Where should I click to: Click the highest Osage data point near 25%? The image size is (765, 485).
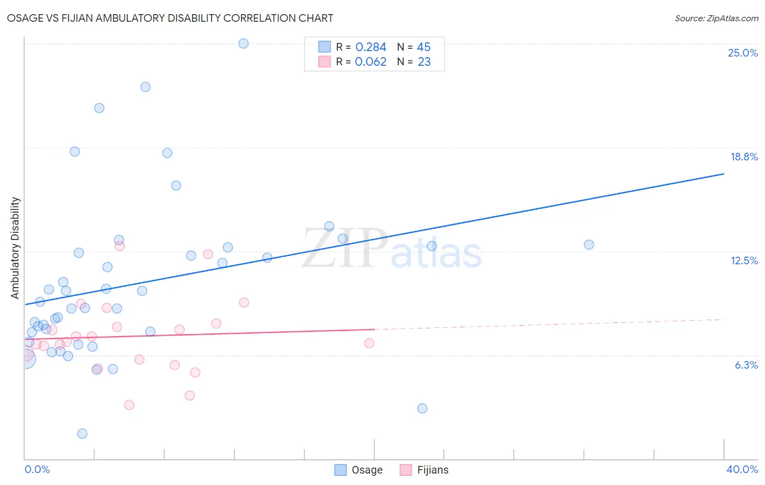pyautogui.click(x=244, y=43)
